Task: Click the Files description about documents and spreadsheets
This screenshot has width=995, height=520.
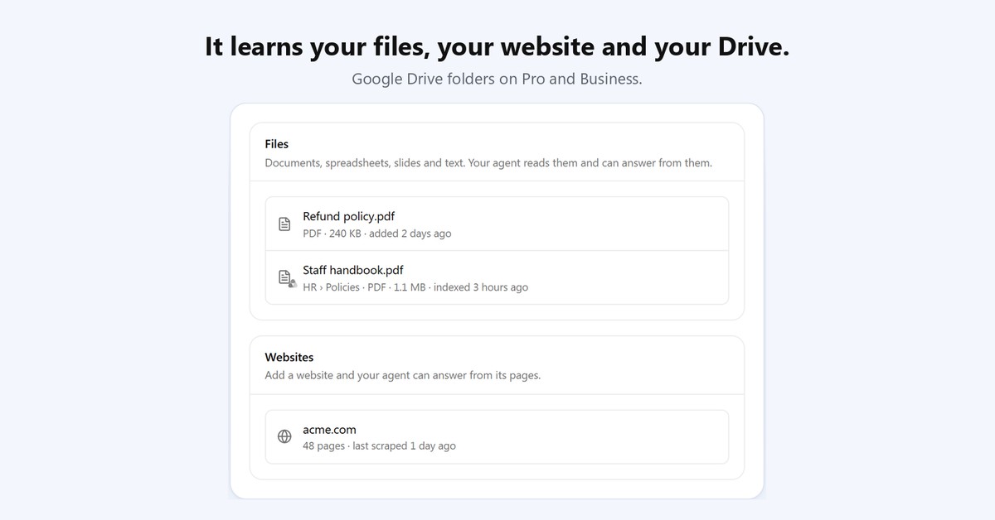Action: (x=488, y=163)
